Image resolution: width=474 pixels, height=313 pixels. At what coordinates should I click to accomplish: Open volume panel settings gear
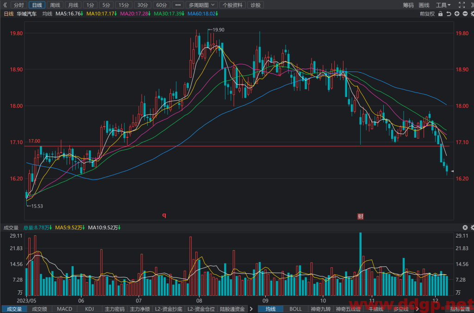(472, 227)
